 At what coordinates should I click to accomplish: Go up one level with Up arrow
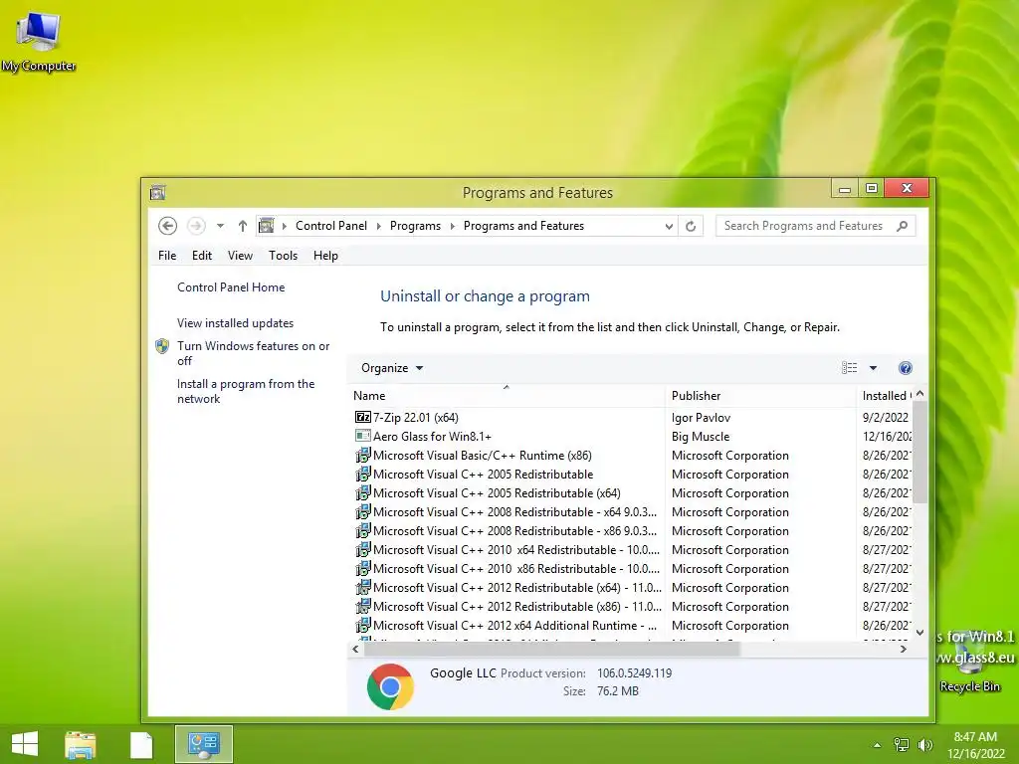243,226
